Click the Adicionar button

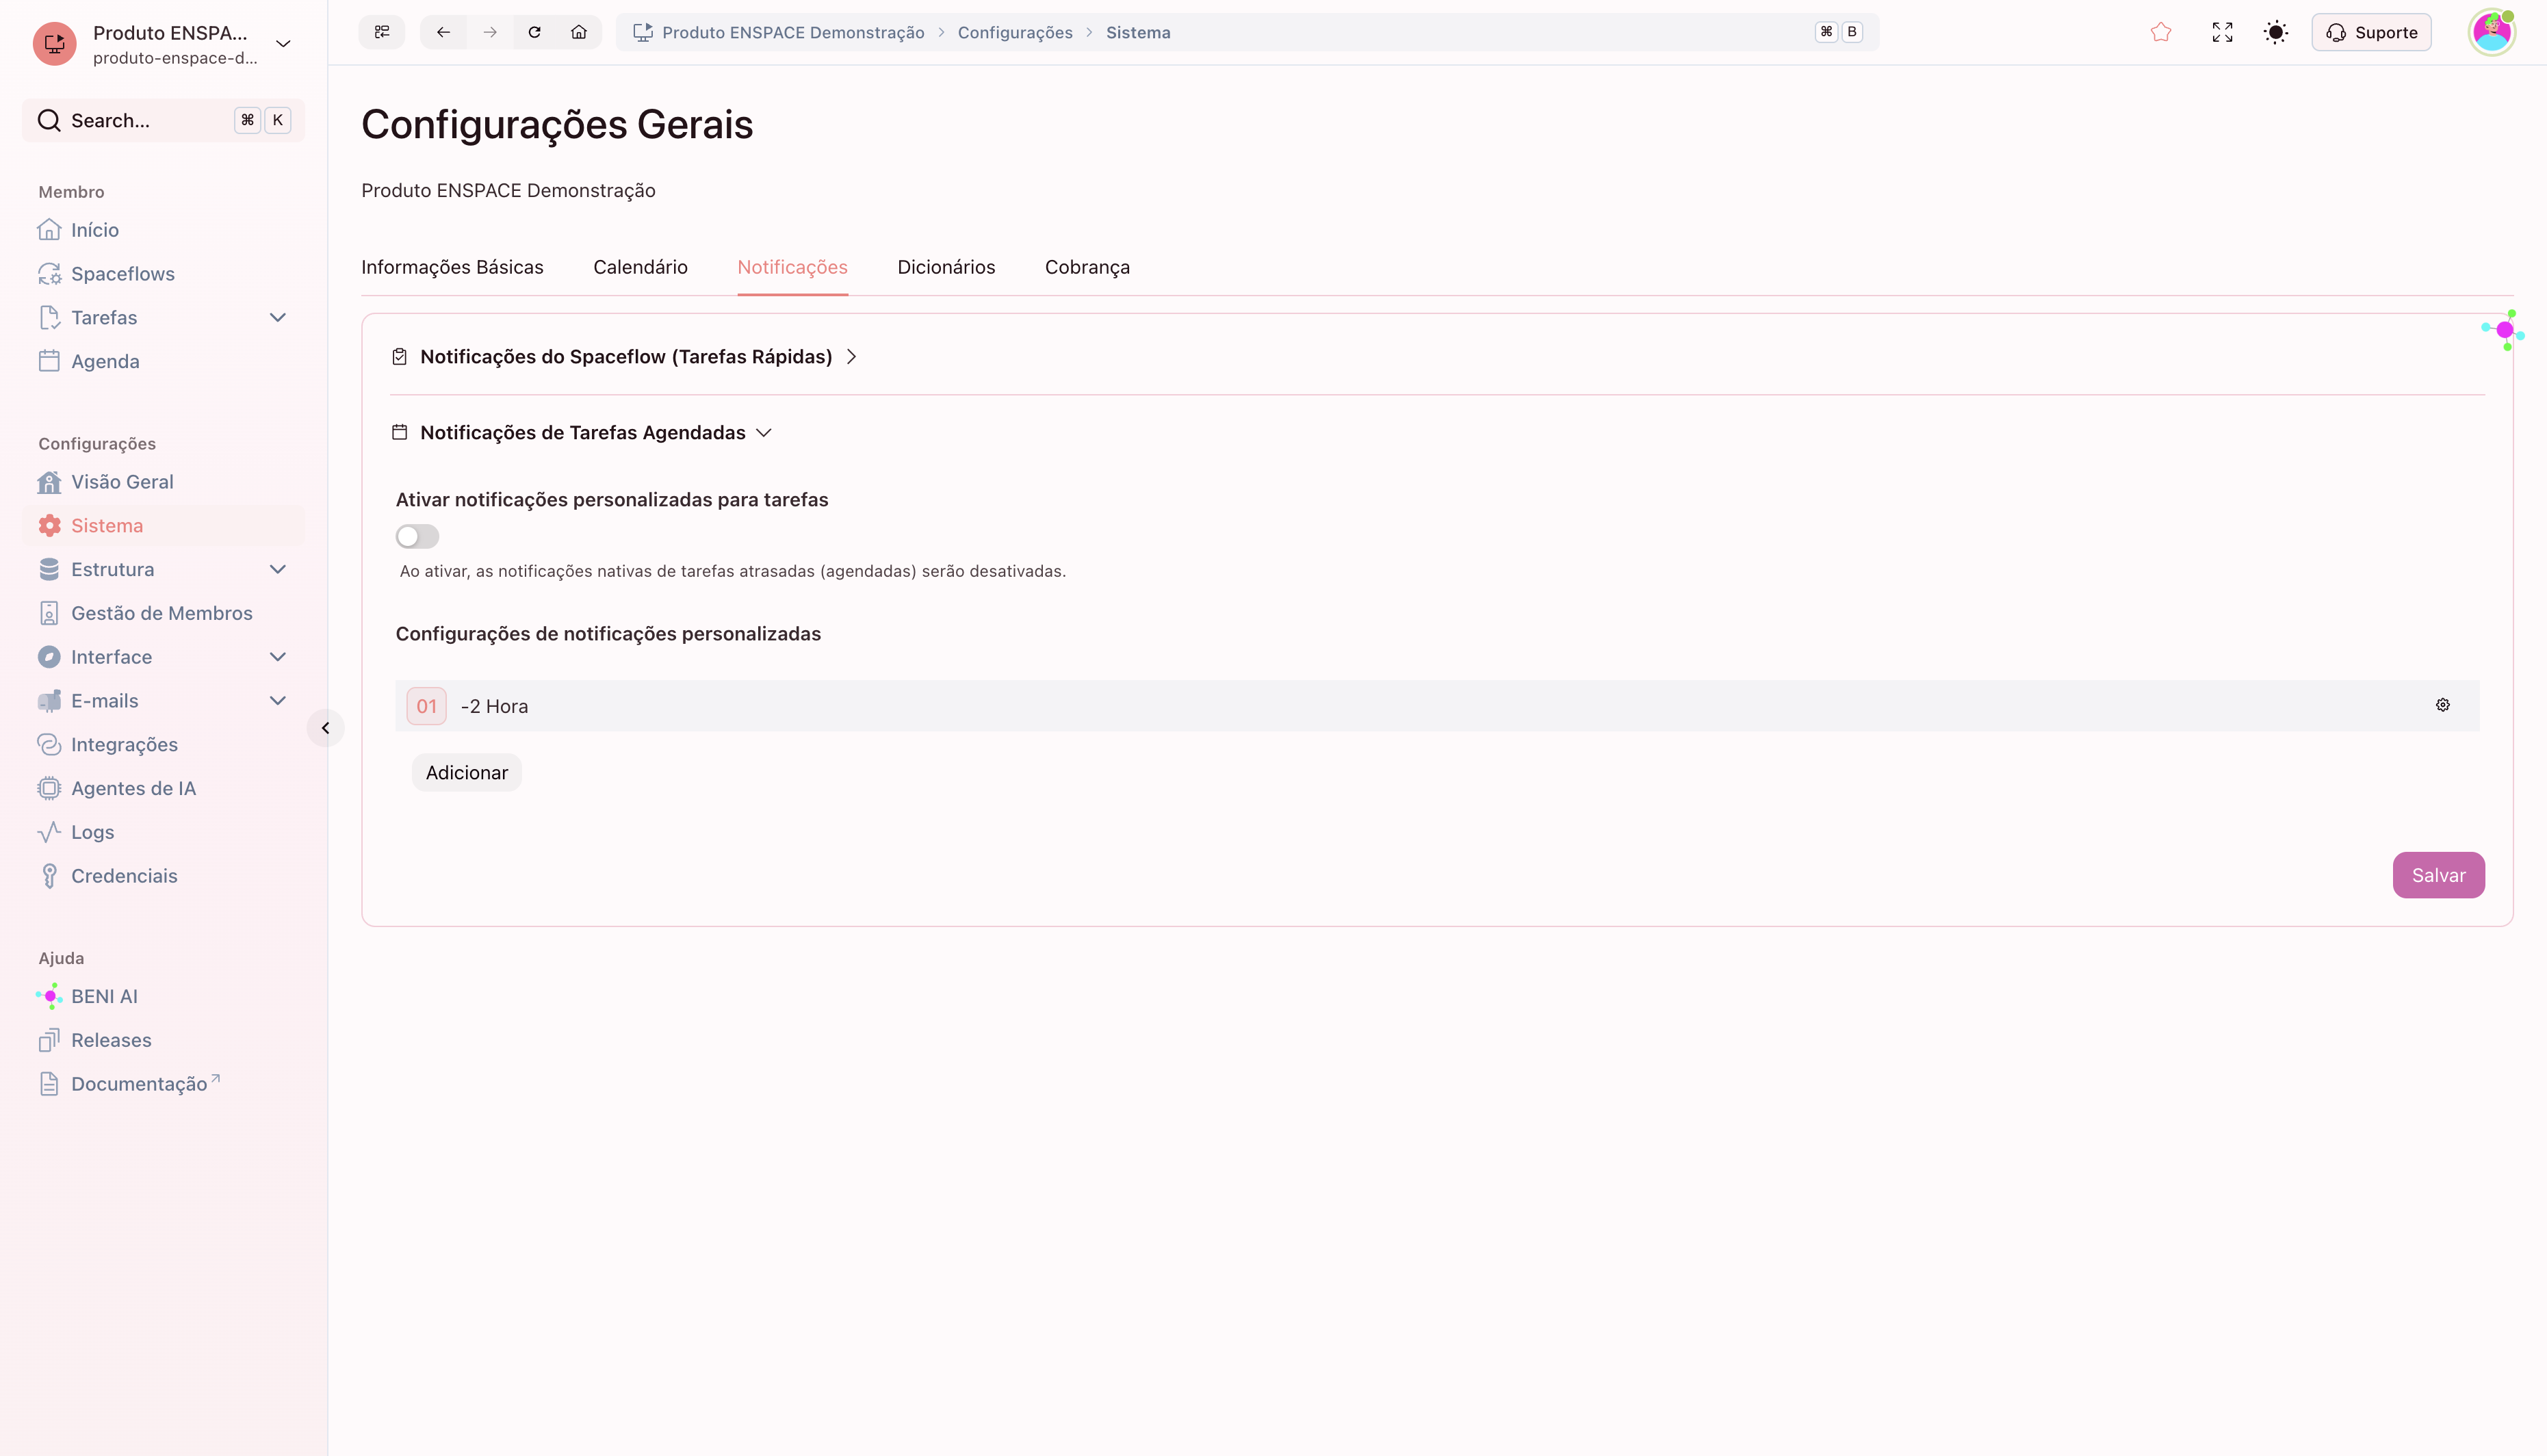click(x=467, y=773)
